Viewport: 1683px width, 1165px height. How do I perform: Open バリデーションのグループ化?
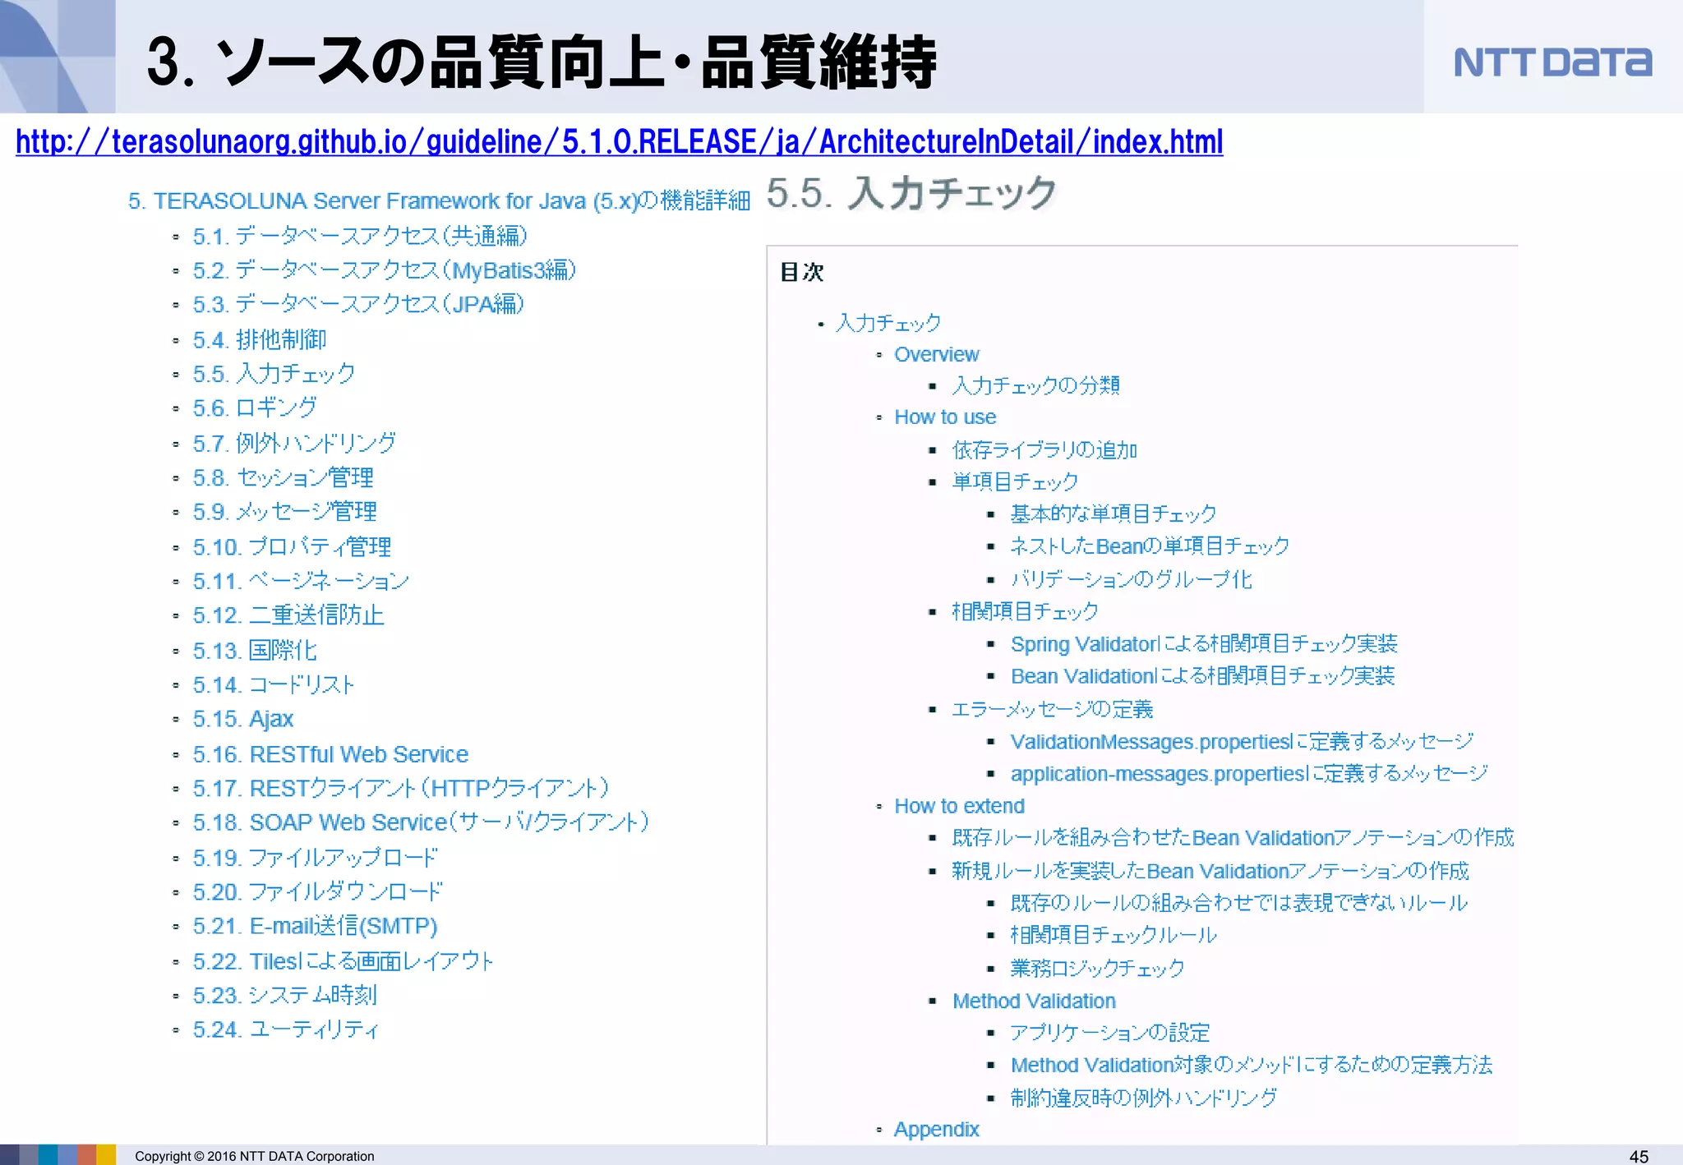coord(1132,579)
